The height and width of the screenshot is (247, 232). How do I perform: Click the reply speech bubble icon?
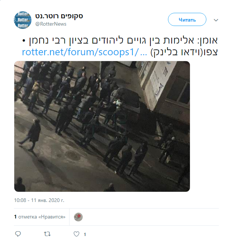click(18, 234)
